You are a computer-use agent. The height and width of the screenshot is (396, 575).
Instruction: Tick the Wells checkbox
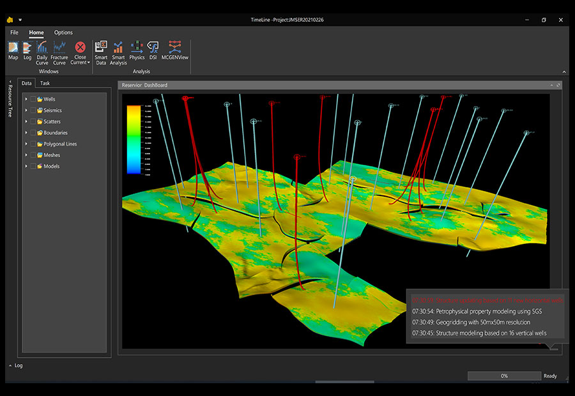(x=33, y=99)
